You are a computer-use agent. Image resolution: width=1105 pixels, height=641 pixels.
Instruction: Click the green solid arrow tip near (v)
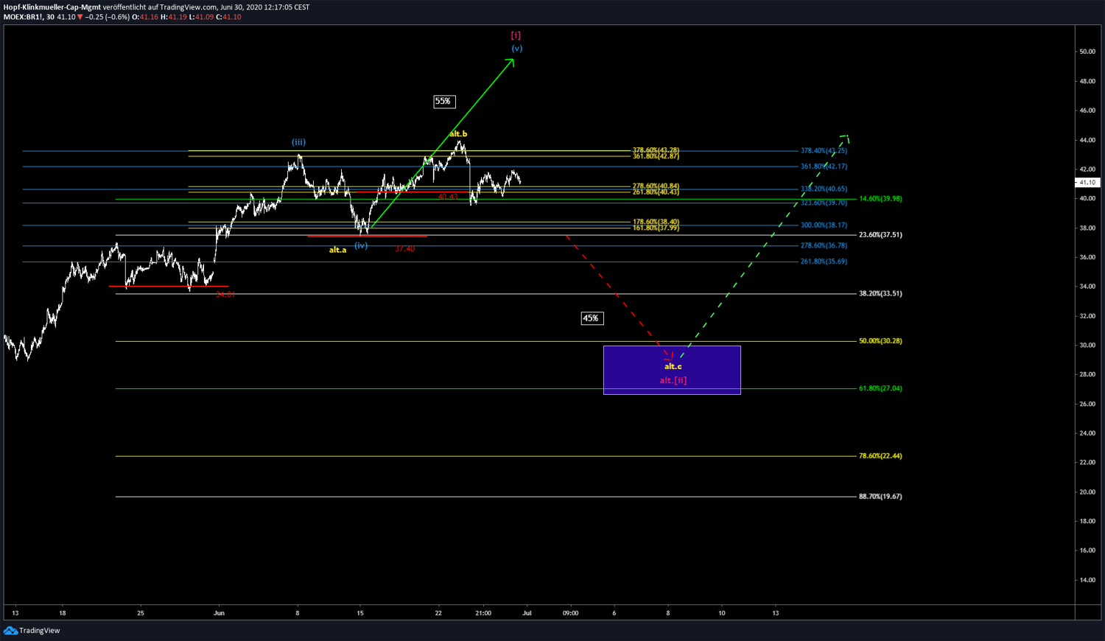512,60
